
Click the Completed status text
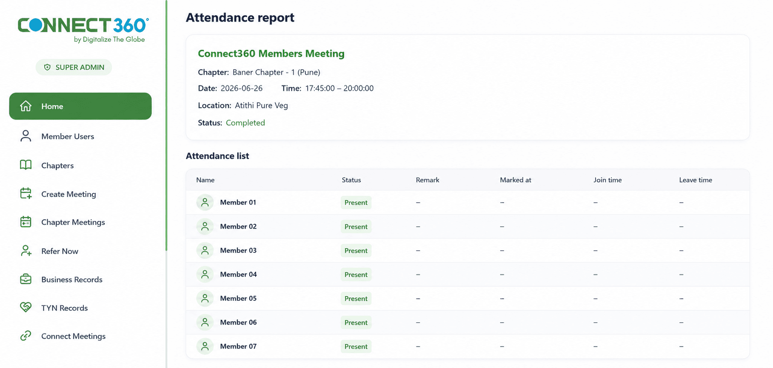(x=245, y=123)
